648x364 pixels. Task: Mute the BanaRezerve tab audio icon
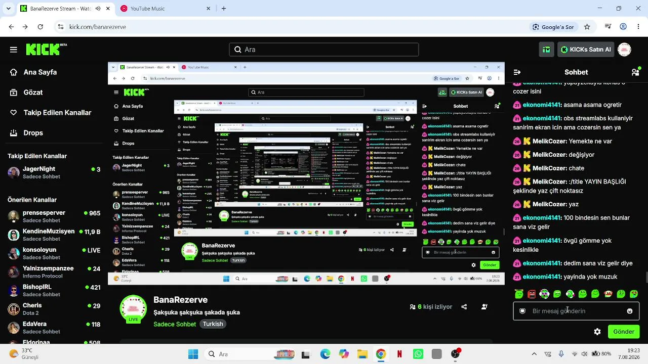pyautogui.click(x=98, y=9)
